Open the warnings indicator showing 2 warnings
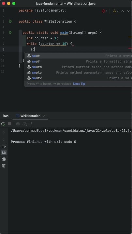The image size is (132, 234). click(x=116, y=11)
